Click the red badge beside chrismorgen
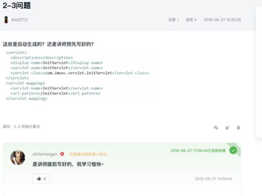 point(62,154)
